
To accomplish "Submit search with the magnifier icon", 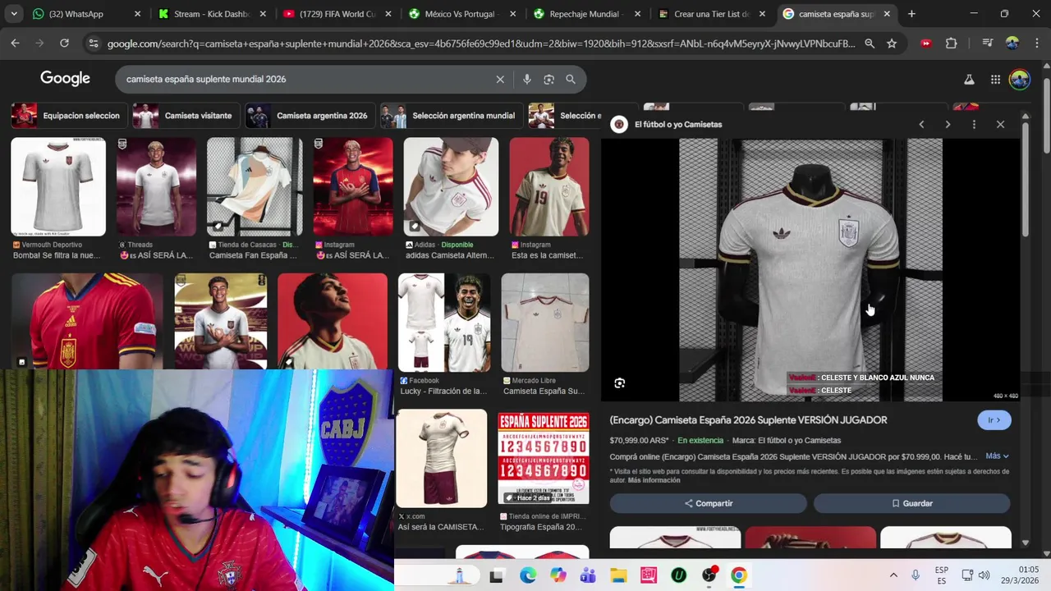I will (571, 80).
